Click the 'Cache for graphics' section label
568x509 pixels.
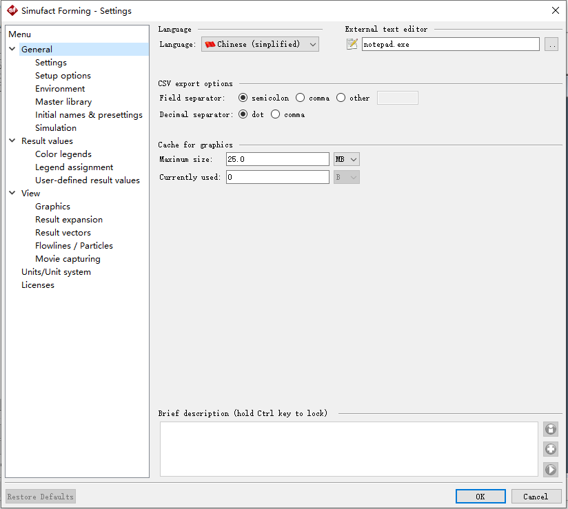pos(195,145)
